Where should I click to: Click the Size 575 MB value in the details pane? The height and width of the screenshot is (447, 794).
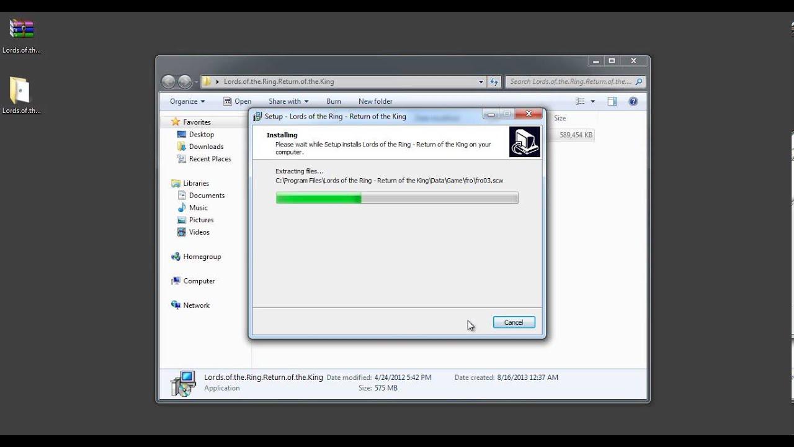point(386,388)
